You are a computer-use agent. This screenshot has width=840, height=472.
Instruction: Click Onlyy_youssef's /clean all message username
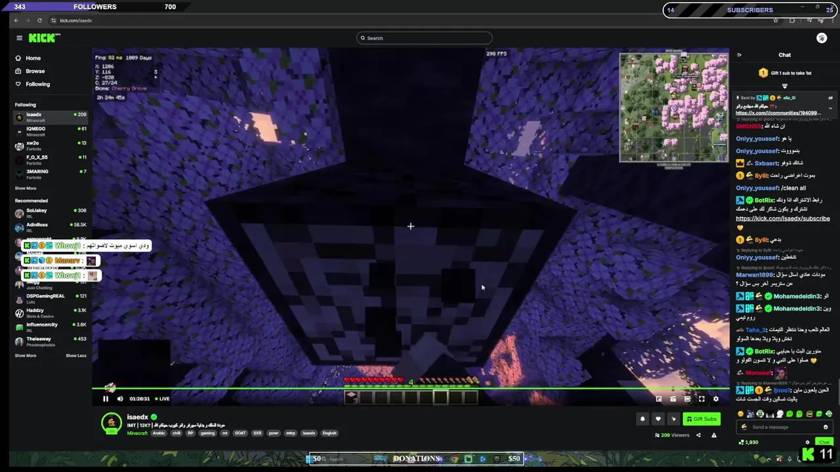point(757,188)
